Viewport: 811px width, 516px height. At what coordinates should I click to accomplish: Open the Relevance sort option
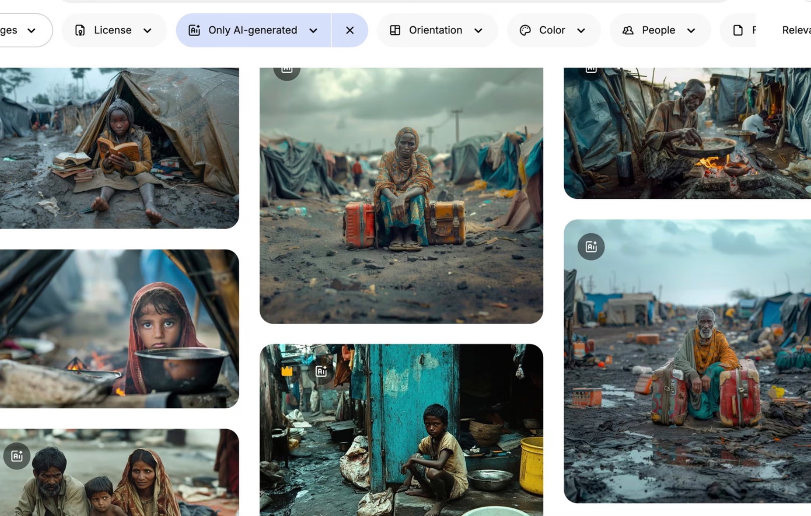tap(796, 30)
